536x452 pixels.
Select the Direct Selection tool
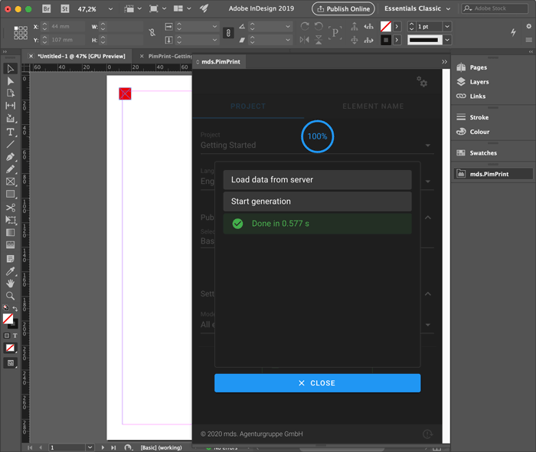coord(10,81)
